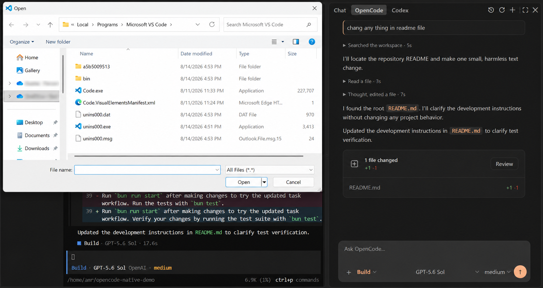Click the Ask OpenCode message box

[434, 249]
